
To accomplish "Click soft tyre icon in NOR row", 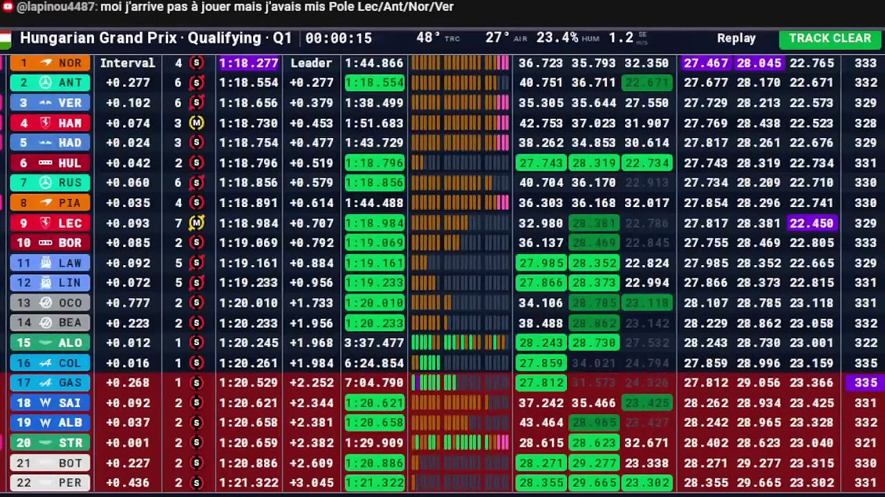I will [x=196, y=63].
